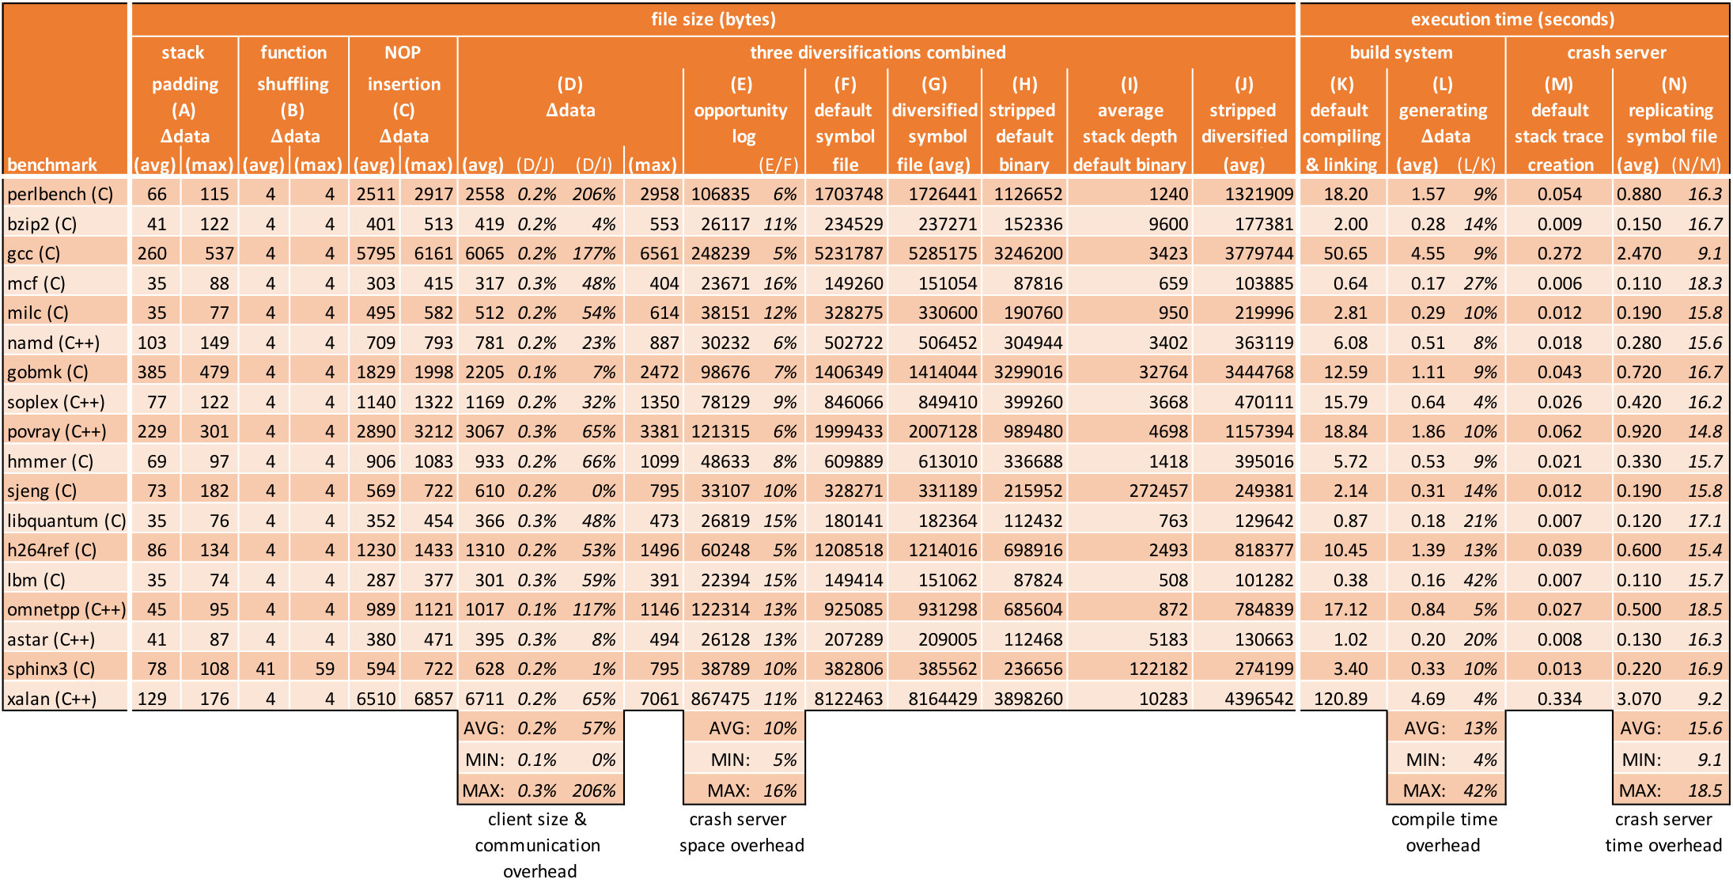Viewport: 1733px width, 883px height.
Task: Click the 'three diversifications combined' header
Action: point(877,52)
